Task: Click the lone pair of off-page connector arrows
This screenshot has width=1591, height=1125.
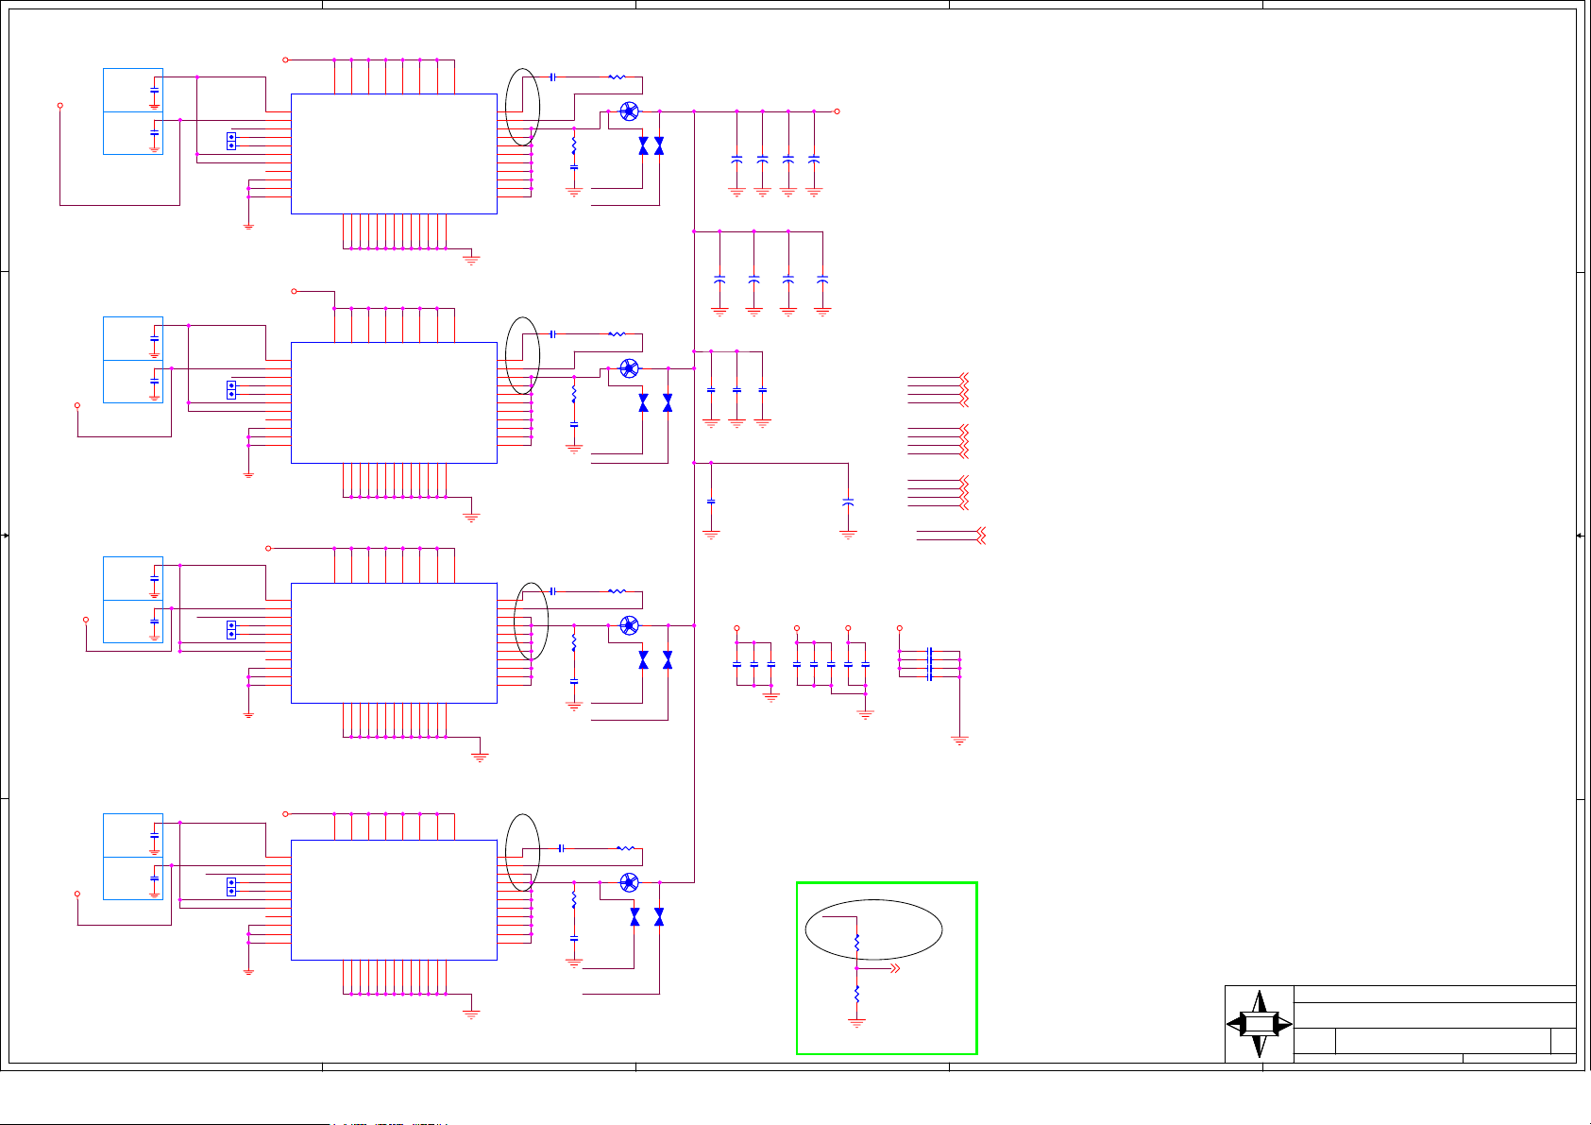Action: [981, 536]
